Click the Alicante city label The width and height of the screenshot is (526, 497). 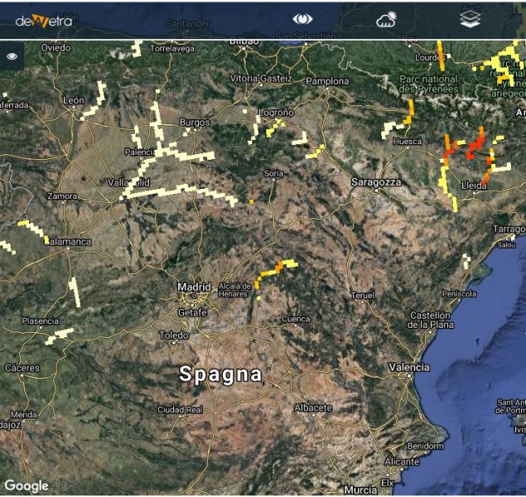tap(402, 461)
